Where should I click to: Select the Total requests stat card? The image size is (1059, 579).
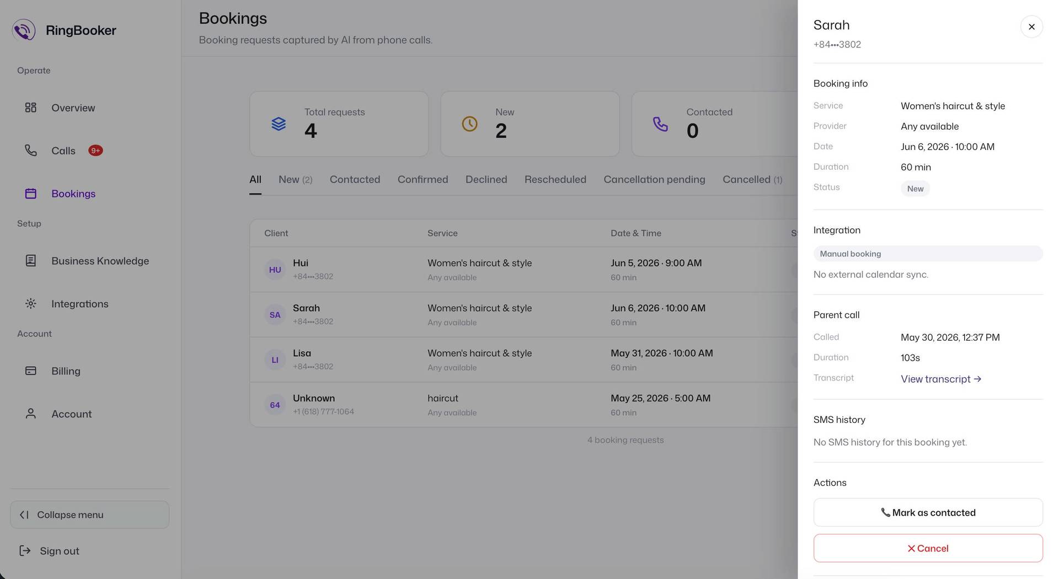(339, 124)
